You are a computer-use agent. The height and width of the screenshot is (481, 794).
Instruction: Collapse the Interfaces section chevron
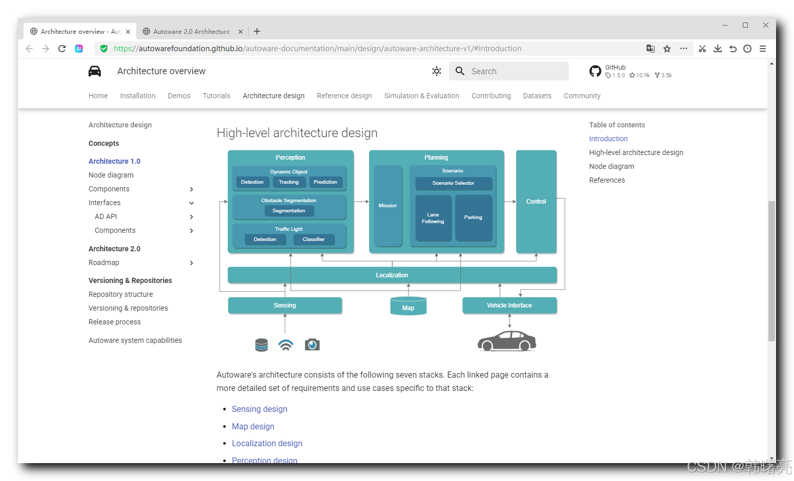coord(191,203)
